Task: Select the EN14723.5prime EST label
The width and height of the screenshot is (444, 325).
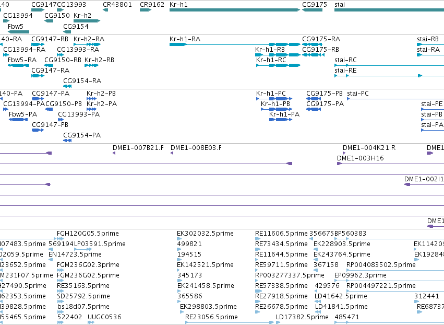Action: pyautogui.click(x=75, y=254)
